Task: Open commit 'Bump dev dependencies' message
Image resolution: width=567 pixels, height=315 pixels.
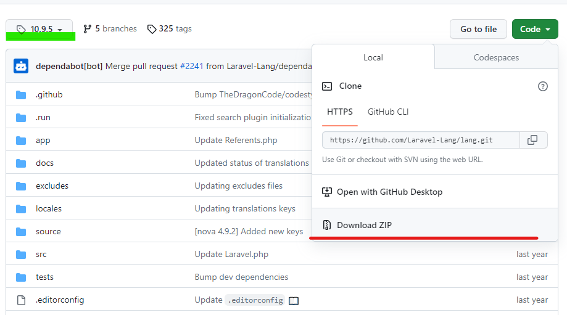Action: click(x=242, y=277)
